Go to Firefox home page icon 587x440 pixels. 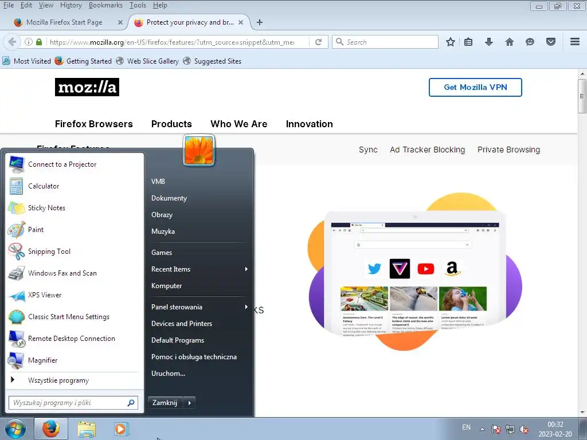pos(510,42)
